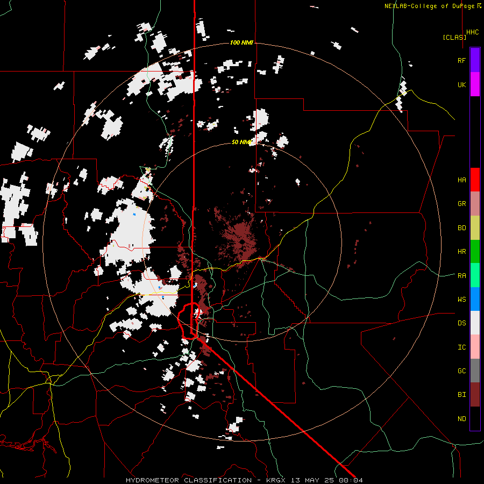
Task: Click the 50 NMI range ring label
Action: (x=241, y=143)
